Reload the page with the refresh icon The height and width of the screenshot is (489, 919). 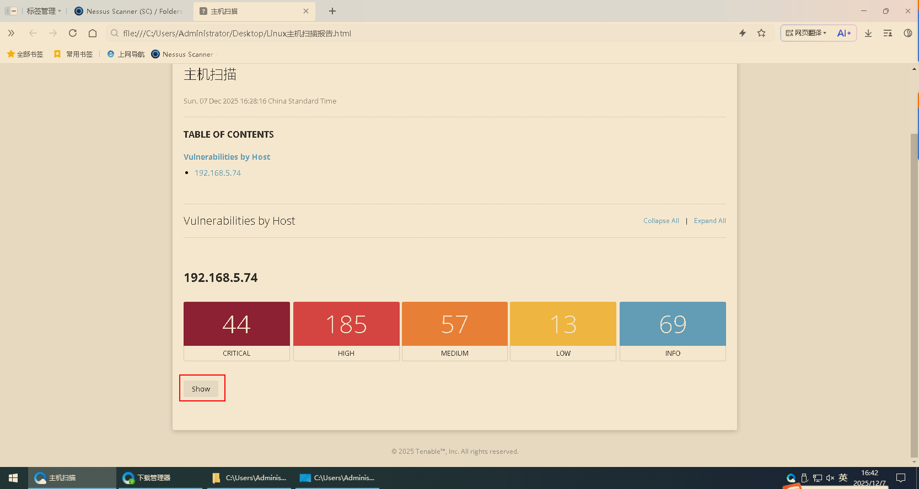[x=73, y=33]
